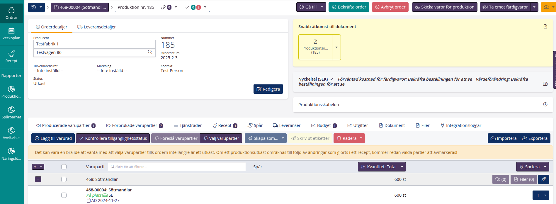Image resolution: width=556 pixels, height=204 pixels.
Task: Open Veckoplan calendar in sidebar
Action: pos(11,34)
